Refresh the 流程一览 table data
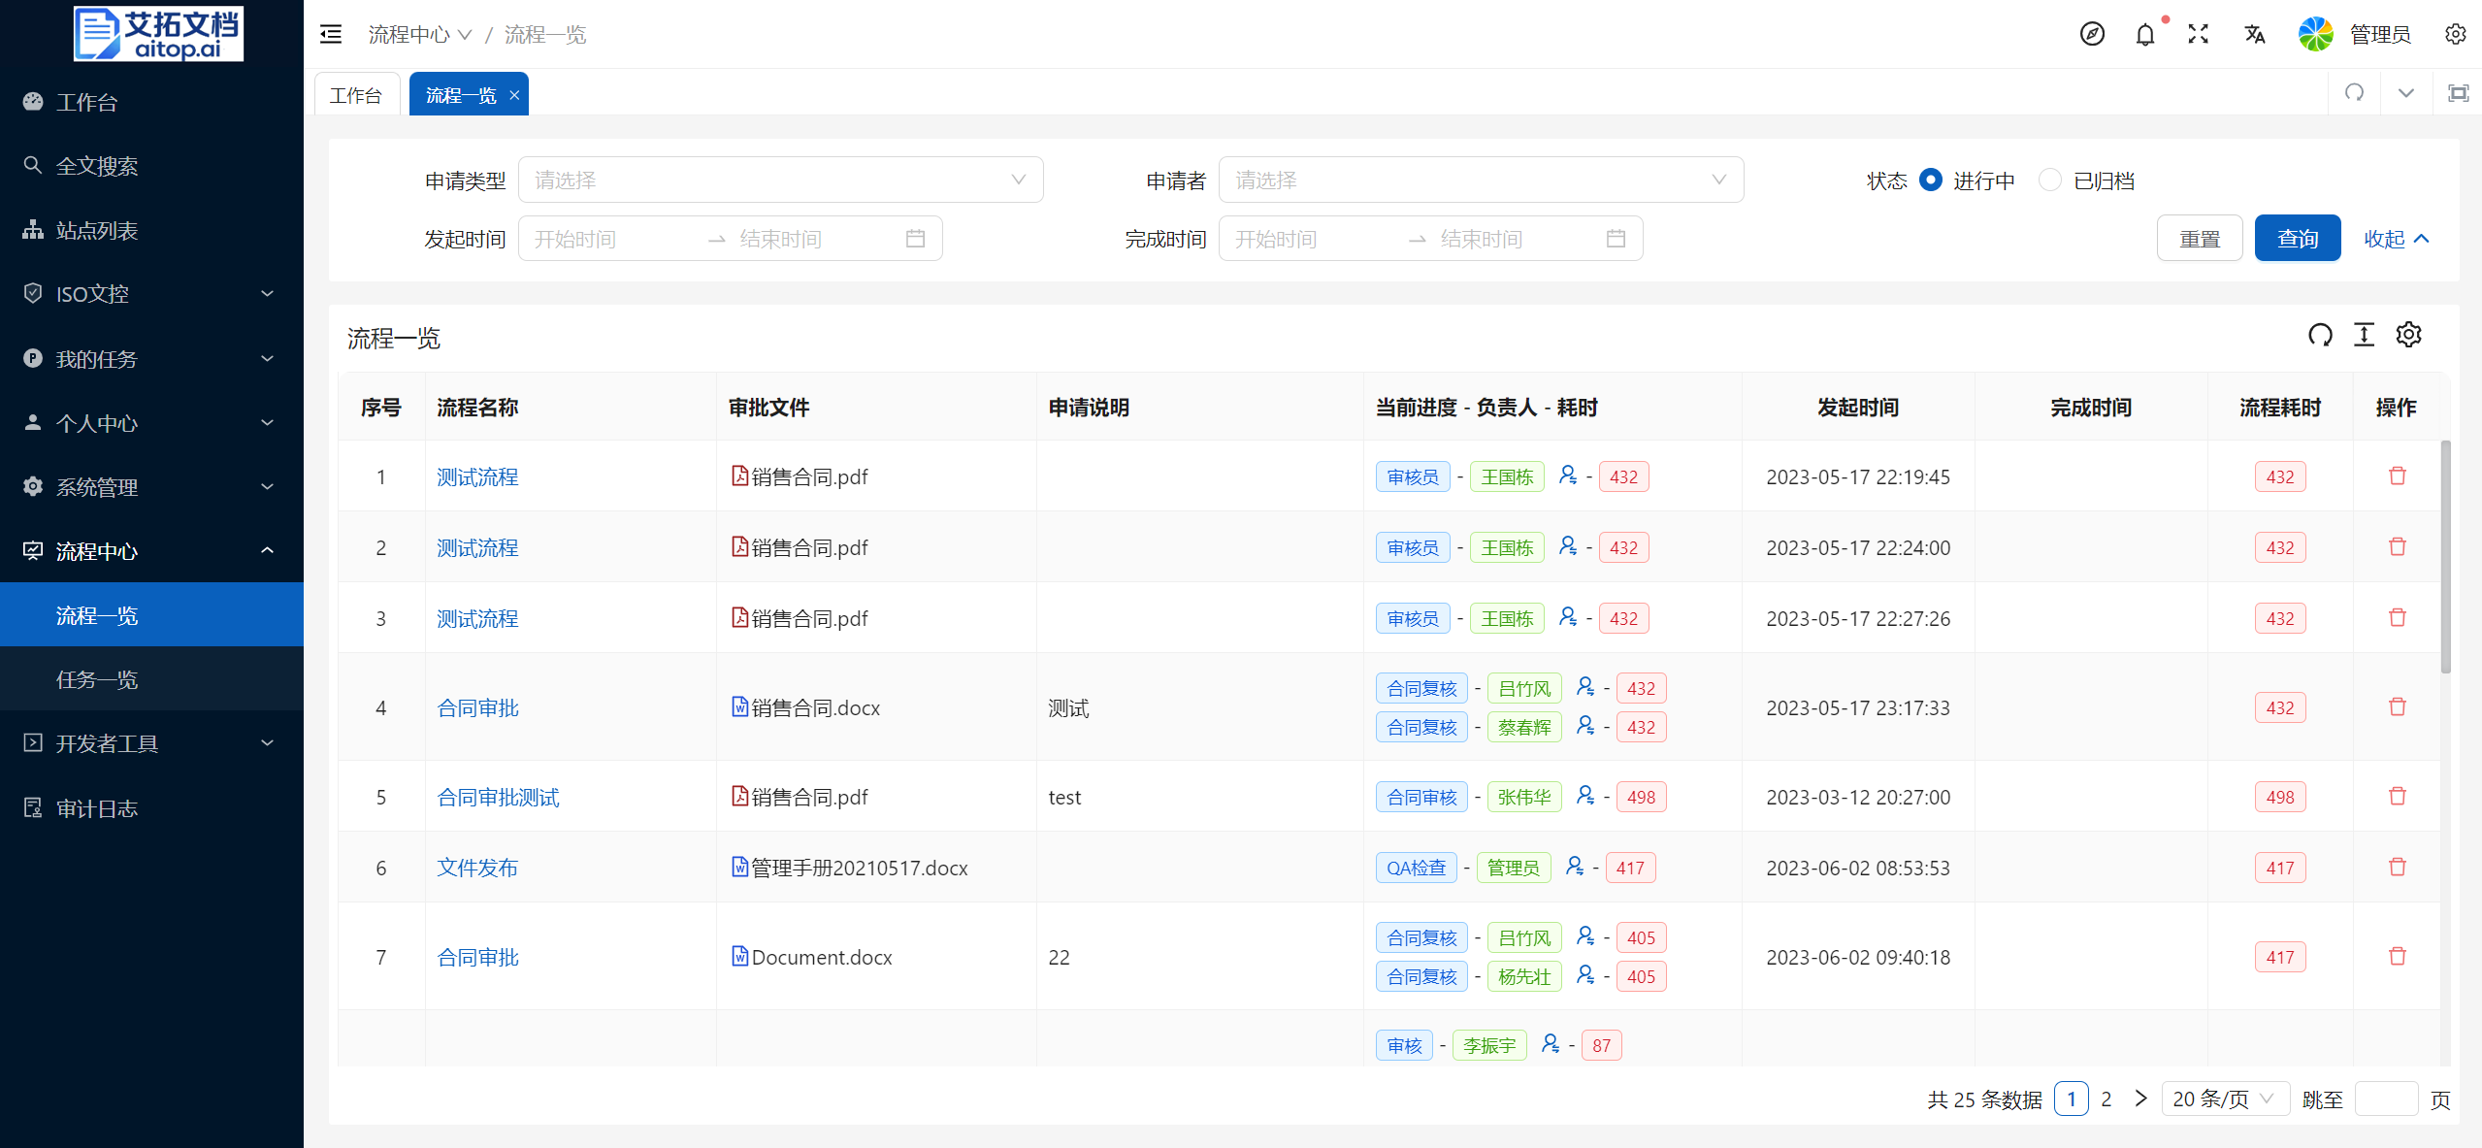 pos(2320,335)
